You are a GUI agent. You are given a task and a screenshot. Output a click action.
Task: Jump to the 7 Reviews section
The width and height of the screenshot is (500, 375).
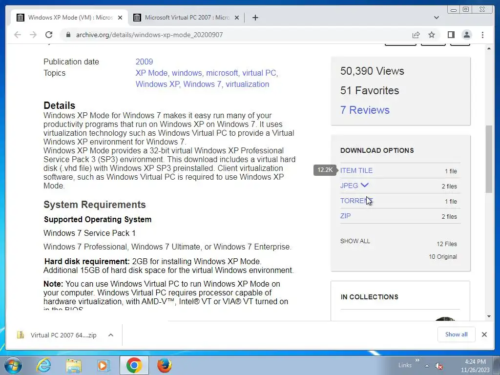click(365, 110)
